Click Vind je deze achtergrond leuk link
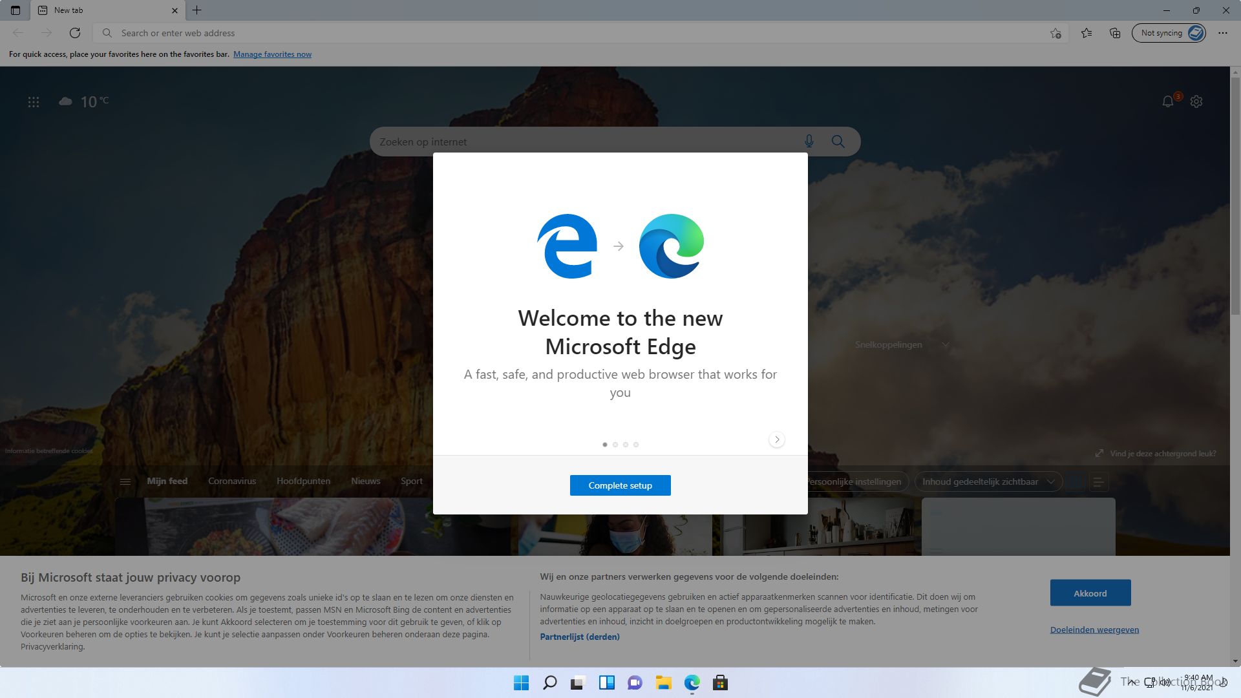The width and height of the screenshot is (1241, 698). [x=1156, y=453]
